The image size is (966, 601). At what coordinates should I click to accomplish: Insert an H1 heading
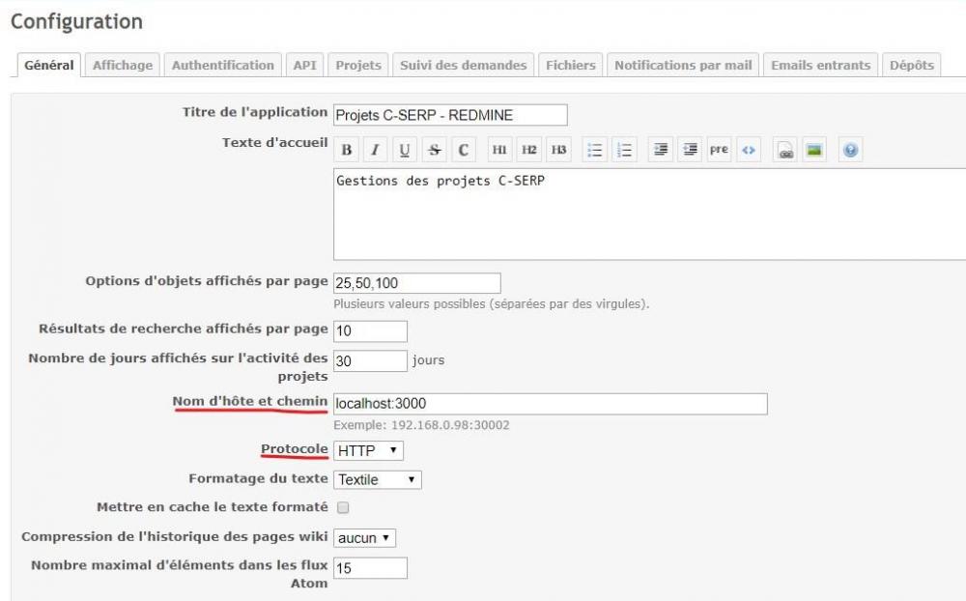(498, 150)
